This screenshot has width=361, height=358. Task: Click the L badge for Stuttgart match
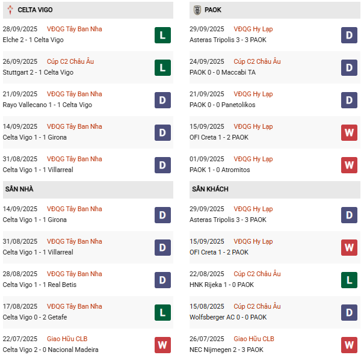pos(162,67)
